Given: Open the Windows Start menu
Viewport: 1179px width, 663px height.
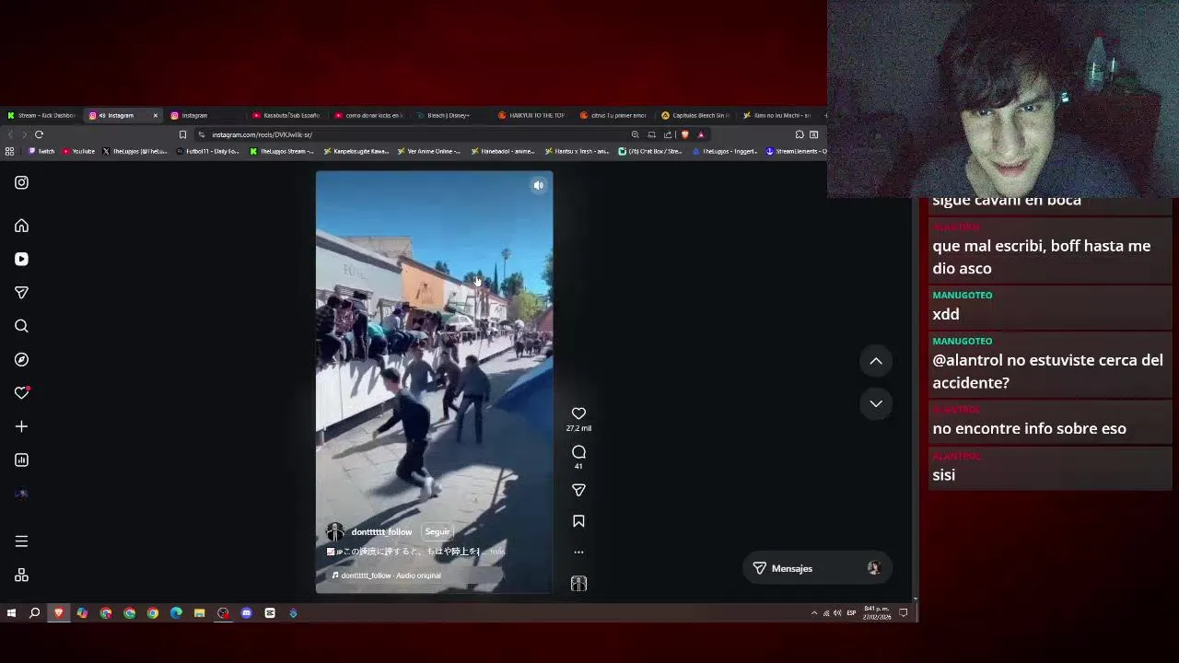Looking at the screenshot, I should pyautogui.click(x=11, y=613).
